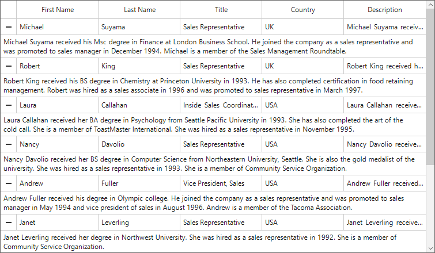The height and width of the screenshot is (253, 435).
Task: Click the Title column header
Action: click(221, 10)
